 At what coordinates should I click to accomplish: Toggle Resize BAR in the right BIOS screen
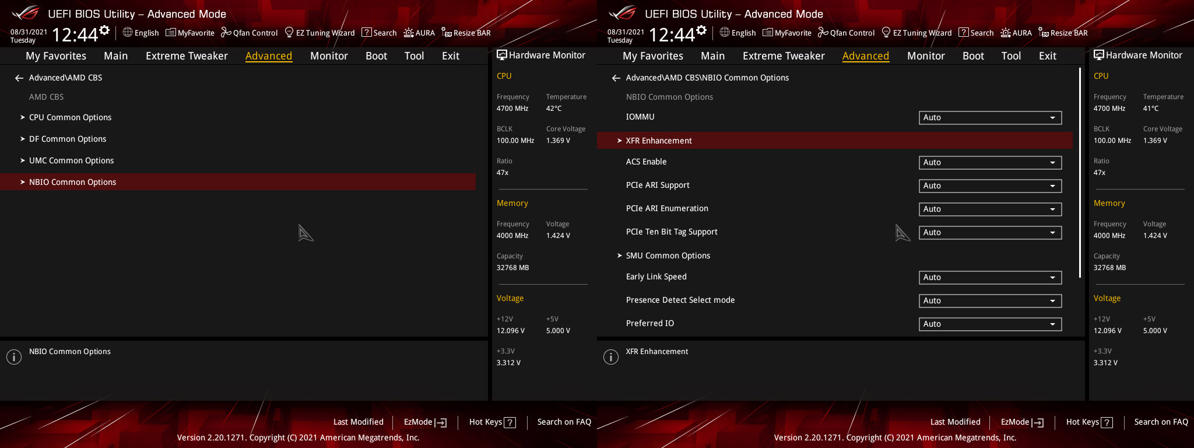(x=1063, y=33)
